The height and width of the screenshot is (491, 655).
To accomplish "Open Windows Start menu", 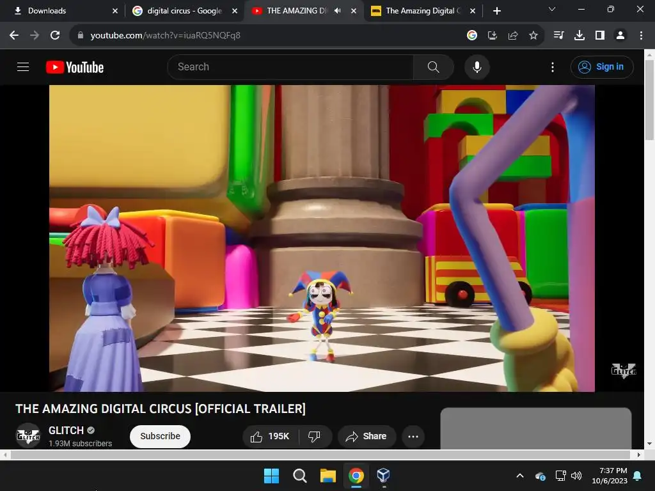I will [x=271, y=476].
